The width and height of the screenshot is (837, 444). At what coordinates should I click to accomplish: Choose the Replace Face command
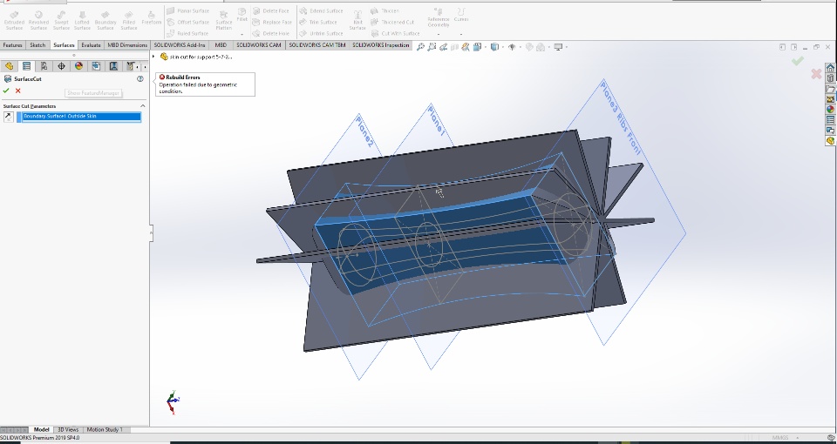(x=273, y=22)
